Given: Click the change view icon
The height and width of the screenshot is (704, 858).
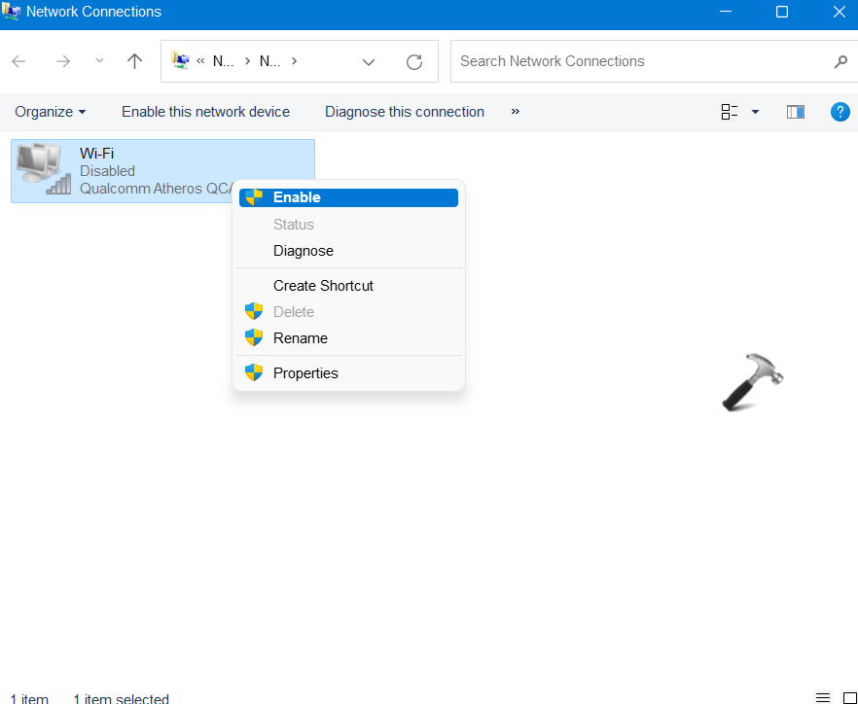Looking at the screenshot, I should click(730, 112).
